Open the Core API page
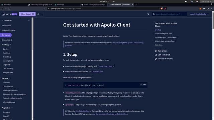 6,116
